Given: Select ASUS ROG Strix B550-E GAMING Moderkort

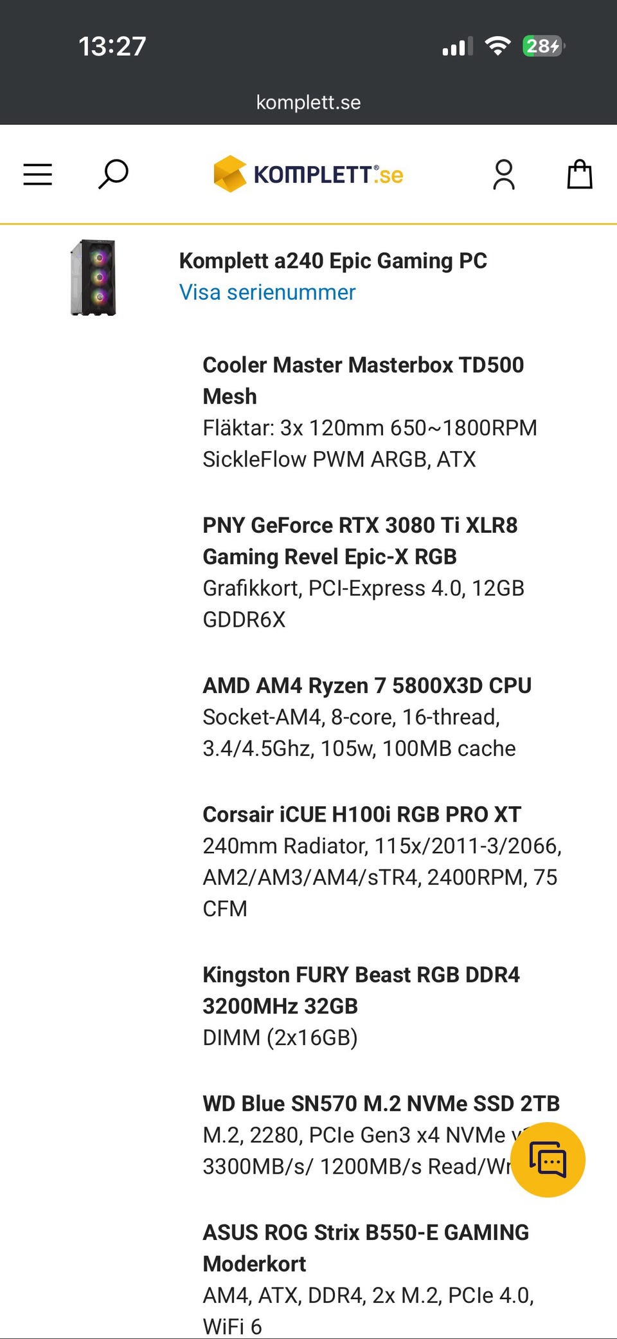Looking at the screenshot, I should coord(366,1247).
